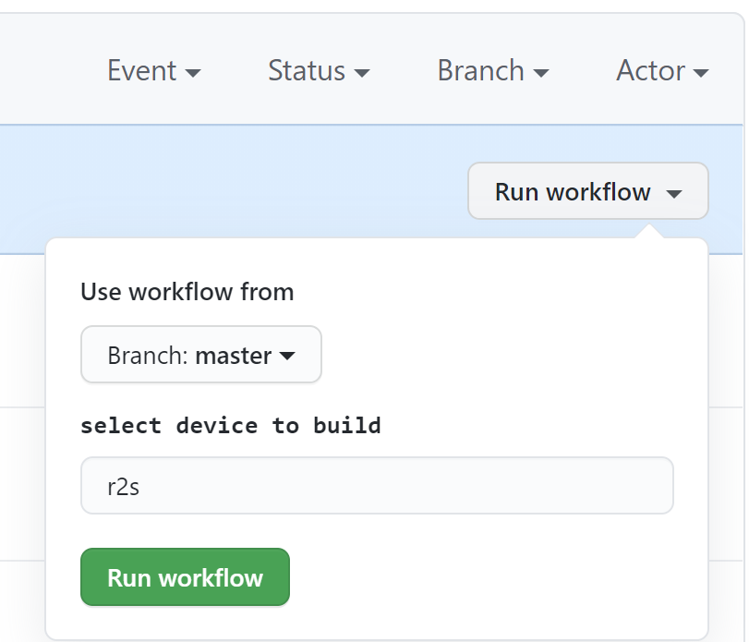The image size is (749, 642).
Task: Open the Event filter dropdown
Action: [x=154, y=71]
